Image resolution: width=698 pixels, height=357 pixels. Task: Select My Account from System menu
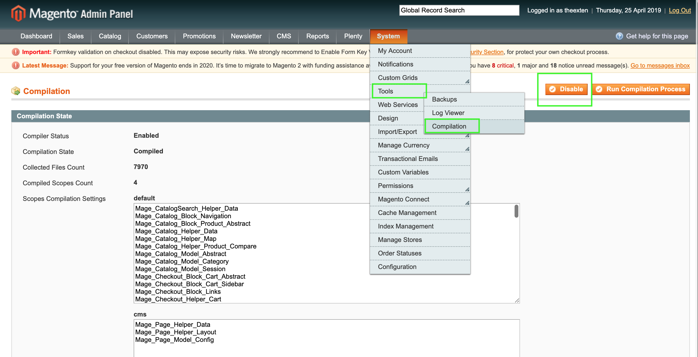point(420,50)
